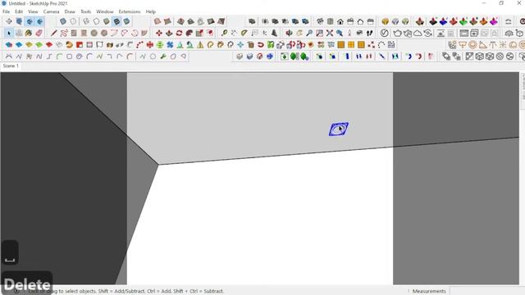
Task: Select the Rotated Rectangle tool
Action: 84,33
